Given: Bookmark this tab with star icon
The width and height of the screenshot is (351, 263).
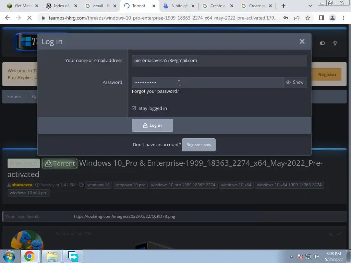Looking at the screenshot, I should tap(308, 18).
